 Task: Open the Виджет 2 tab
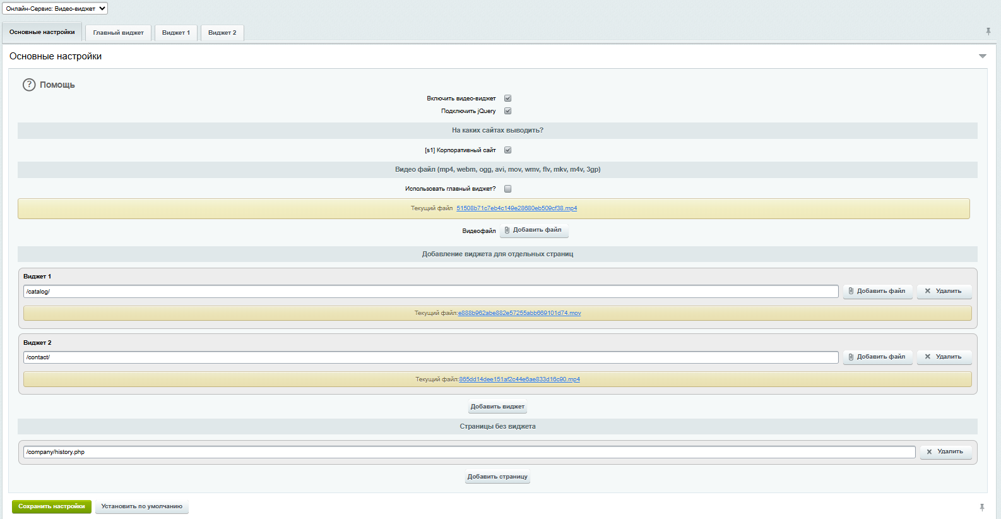(x=222, y=33)
